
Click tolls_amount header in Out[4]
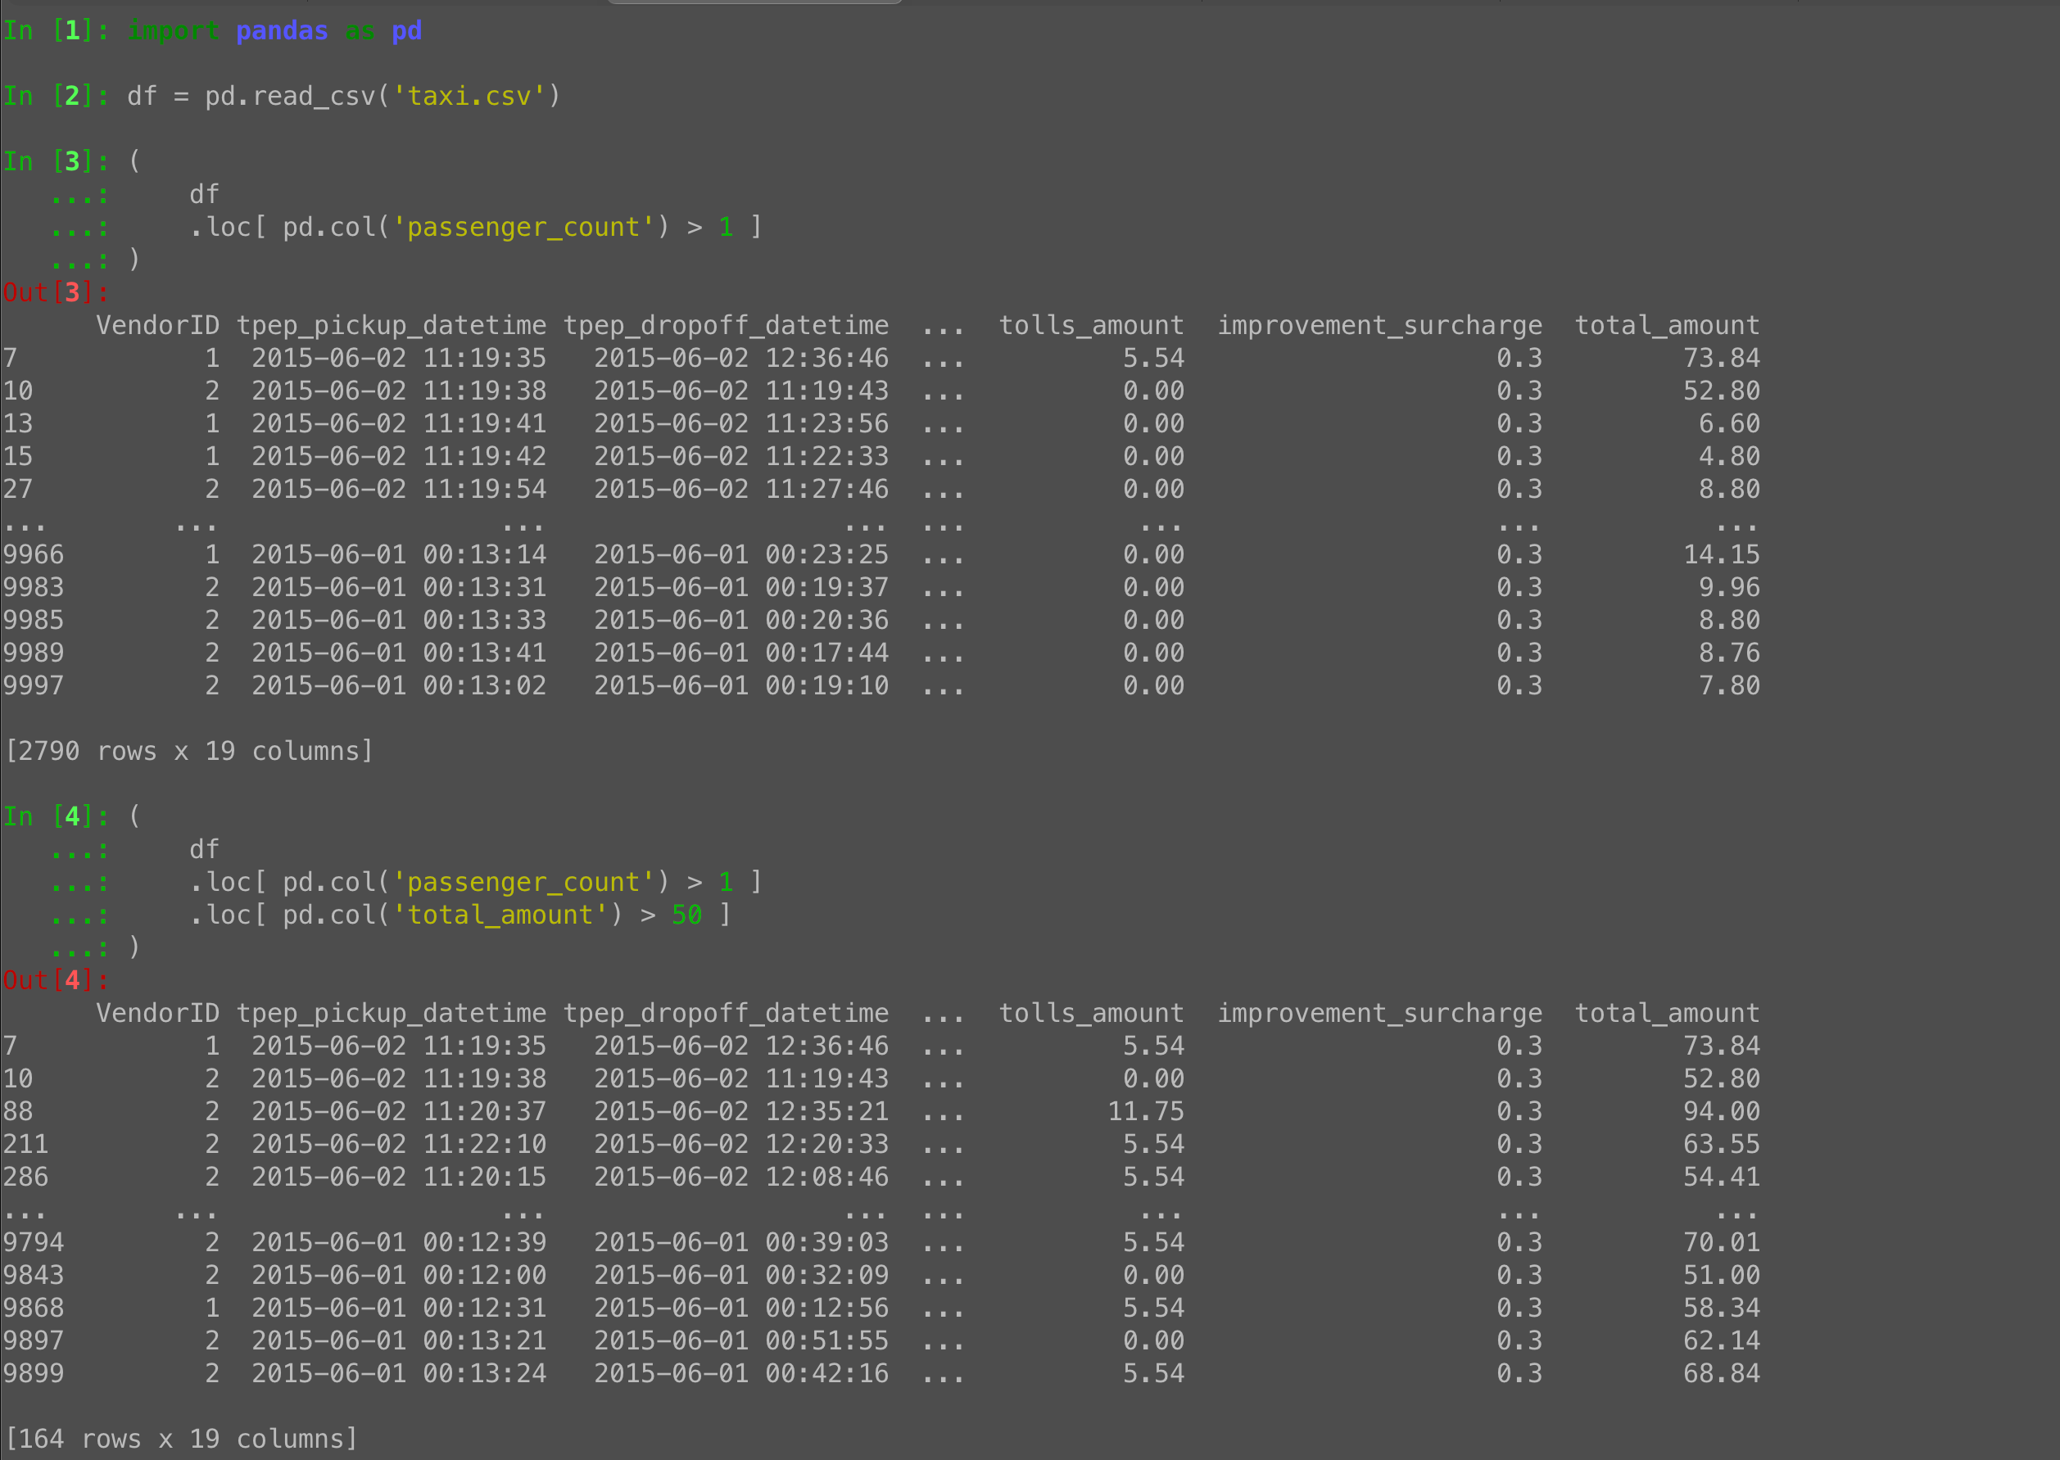[x=1092, y=1013]
